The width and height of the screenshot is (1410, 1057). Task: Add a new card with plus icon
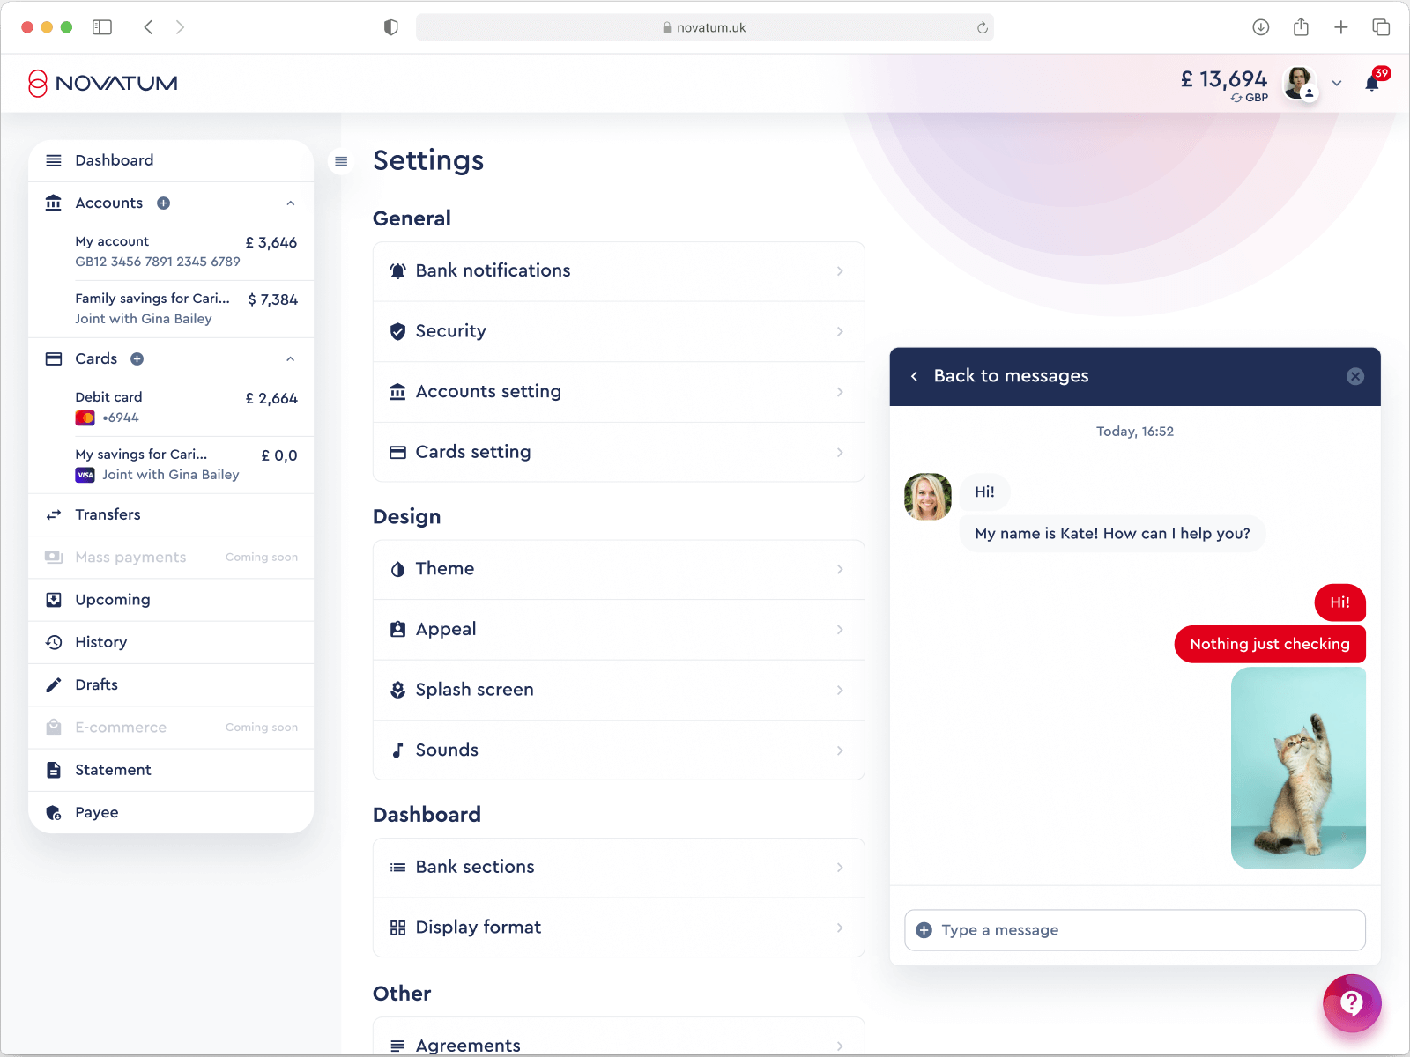137,359
